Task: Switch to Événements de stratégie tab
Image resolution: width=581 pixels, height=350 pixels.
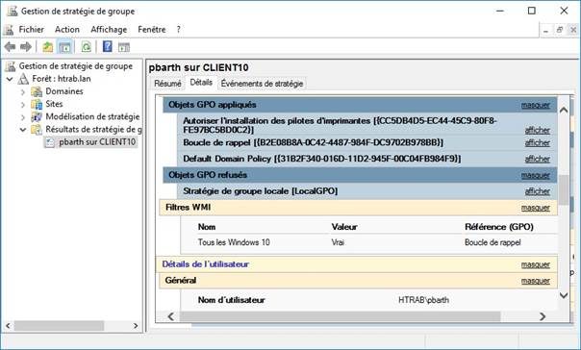Action: tap(262, 84)
